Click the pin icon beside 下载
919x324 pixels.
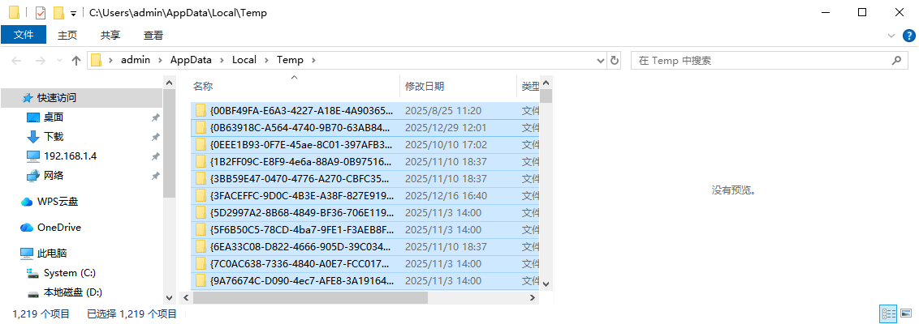pos(155,137)
